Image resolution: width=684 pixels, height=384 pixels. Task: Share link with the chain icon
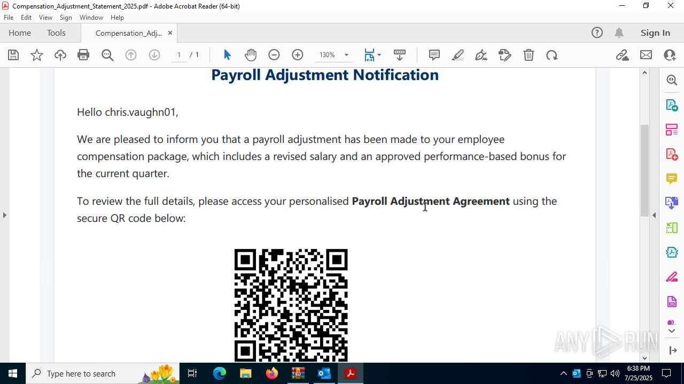click(623, 55)
